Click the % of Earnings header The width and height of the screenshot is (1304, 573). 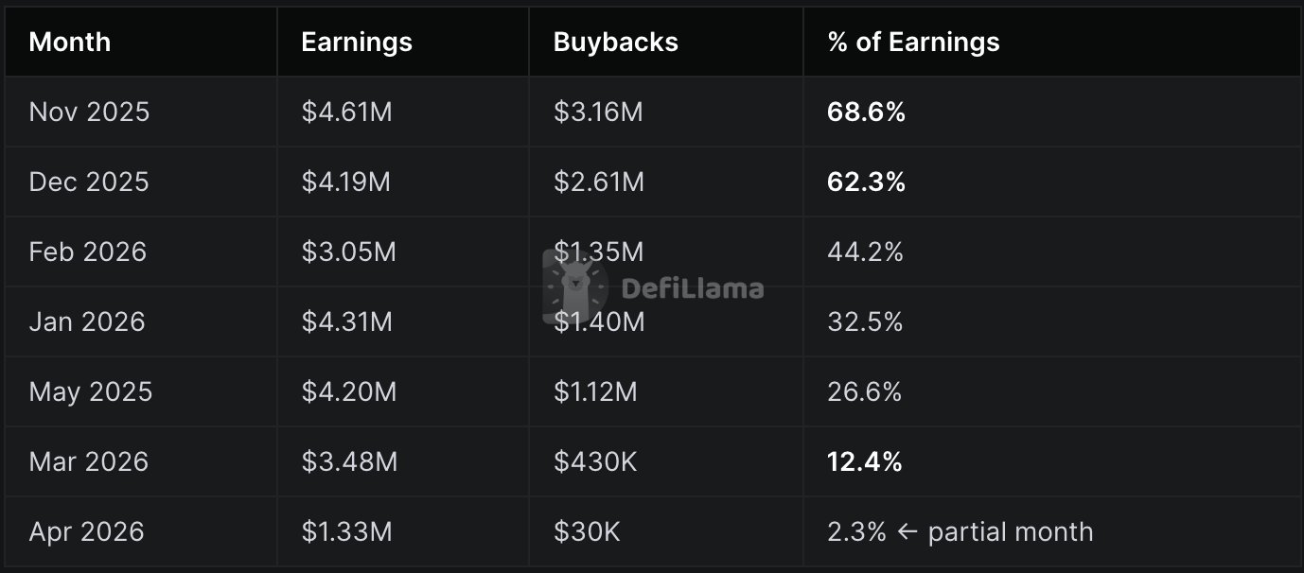pos(913,43)
